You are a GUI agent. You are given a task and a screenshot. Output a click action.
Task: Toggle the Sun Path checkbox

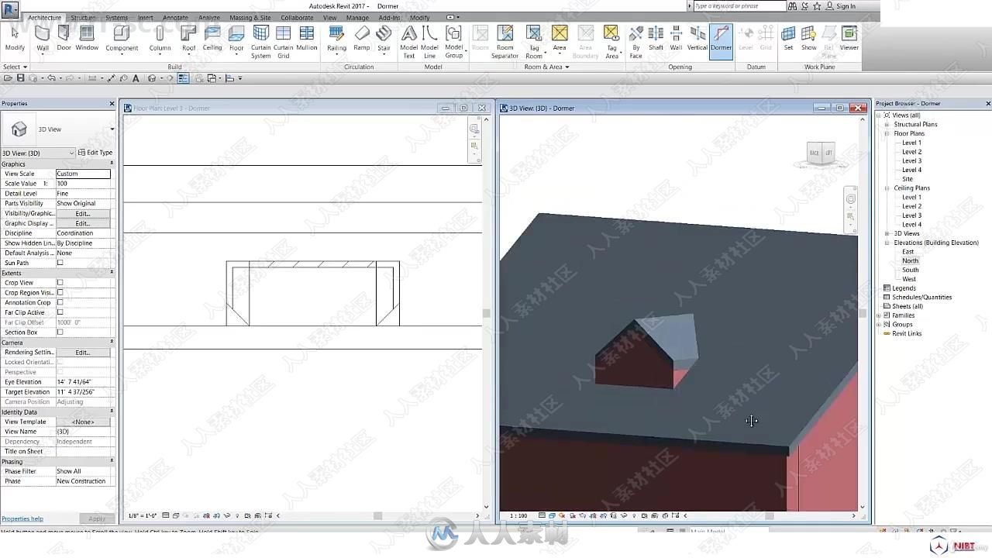(60, 263)
